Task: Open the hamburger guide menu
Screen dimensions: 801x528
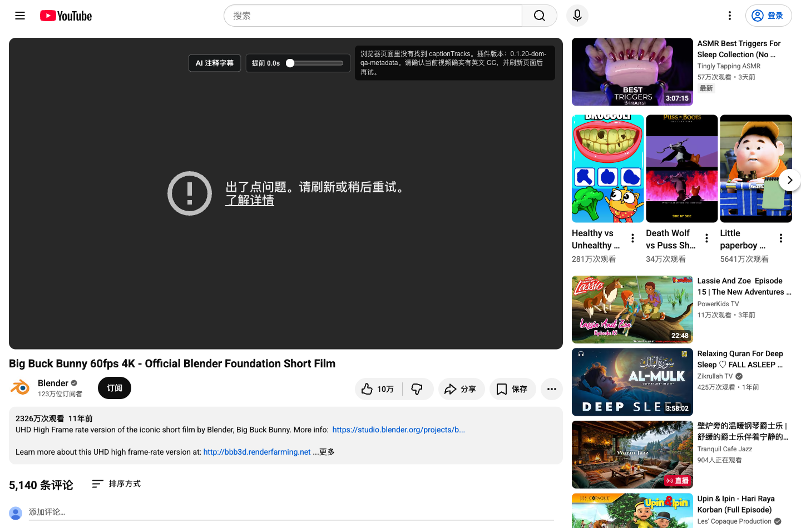Action: (x=20, y=16)
